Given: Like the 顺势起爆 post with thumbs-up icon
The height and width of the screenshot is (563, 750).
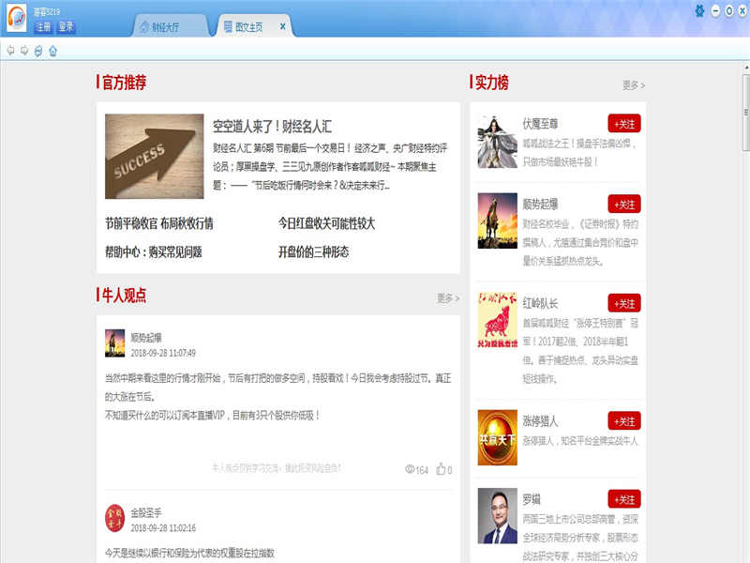Looking at the screenshot, I should pyautogui.click(x=441, y=468).
